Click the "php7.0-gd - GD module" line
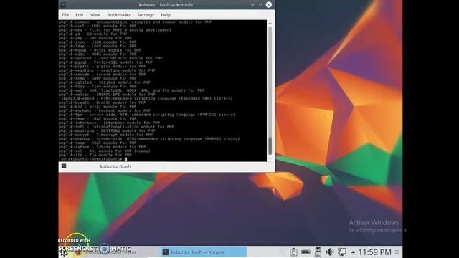Image resolution: width=459 pixels, height=258 pixels. [x=93, y=34]
